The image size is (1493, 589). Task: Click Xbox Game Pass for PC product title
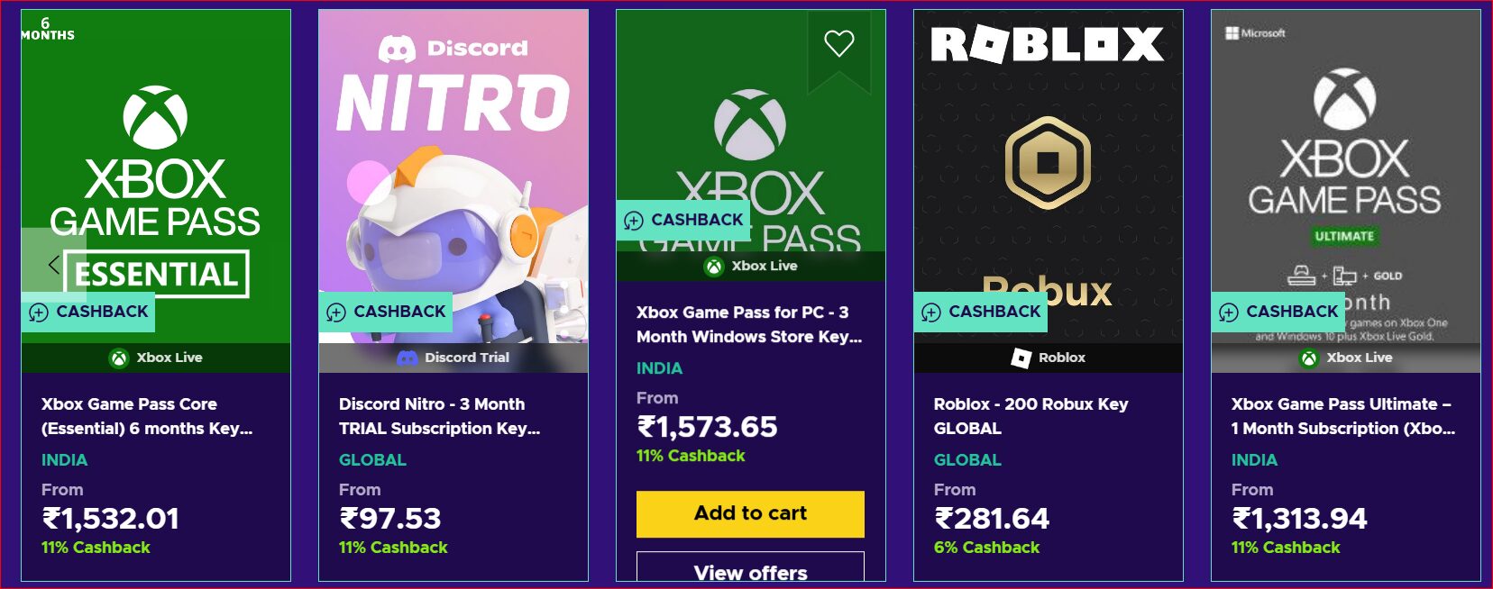pos(748,324)
